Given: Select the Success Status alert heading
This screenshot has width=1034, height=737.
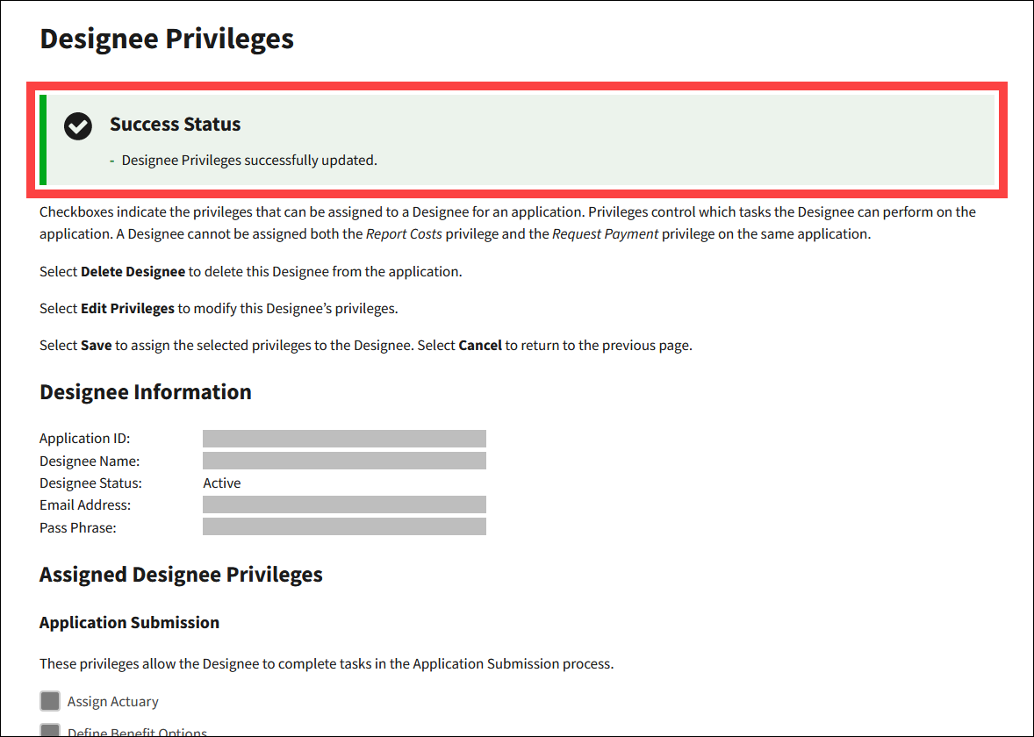Looking at the screenshot, I should click(175, 125).
